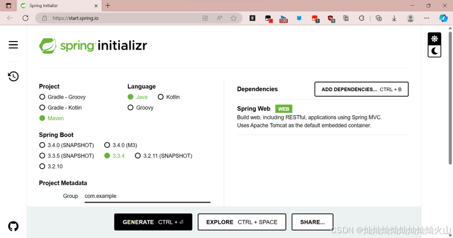Open browser profile avatar
The height and width of the screenshot is (238, 453).
[x=410, y=18]
